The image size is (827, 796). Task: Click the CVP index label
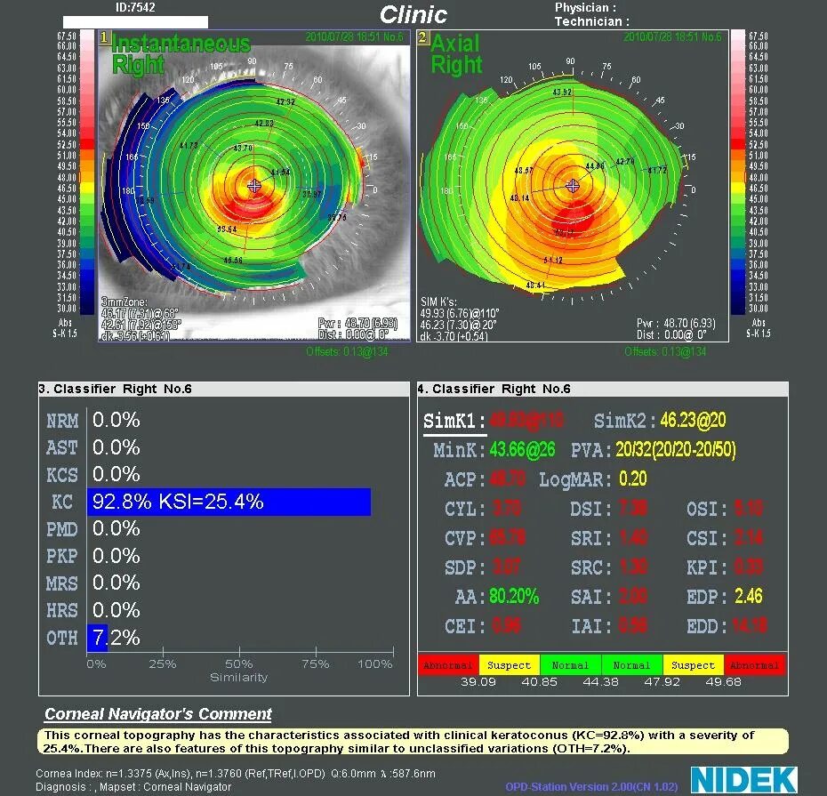pos(465,539)
